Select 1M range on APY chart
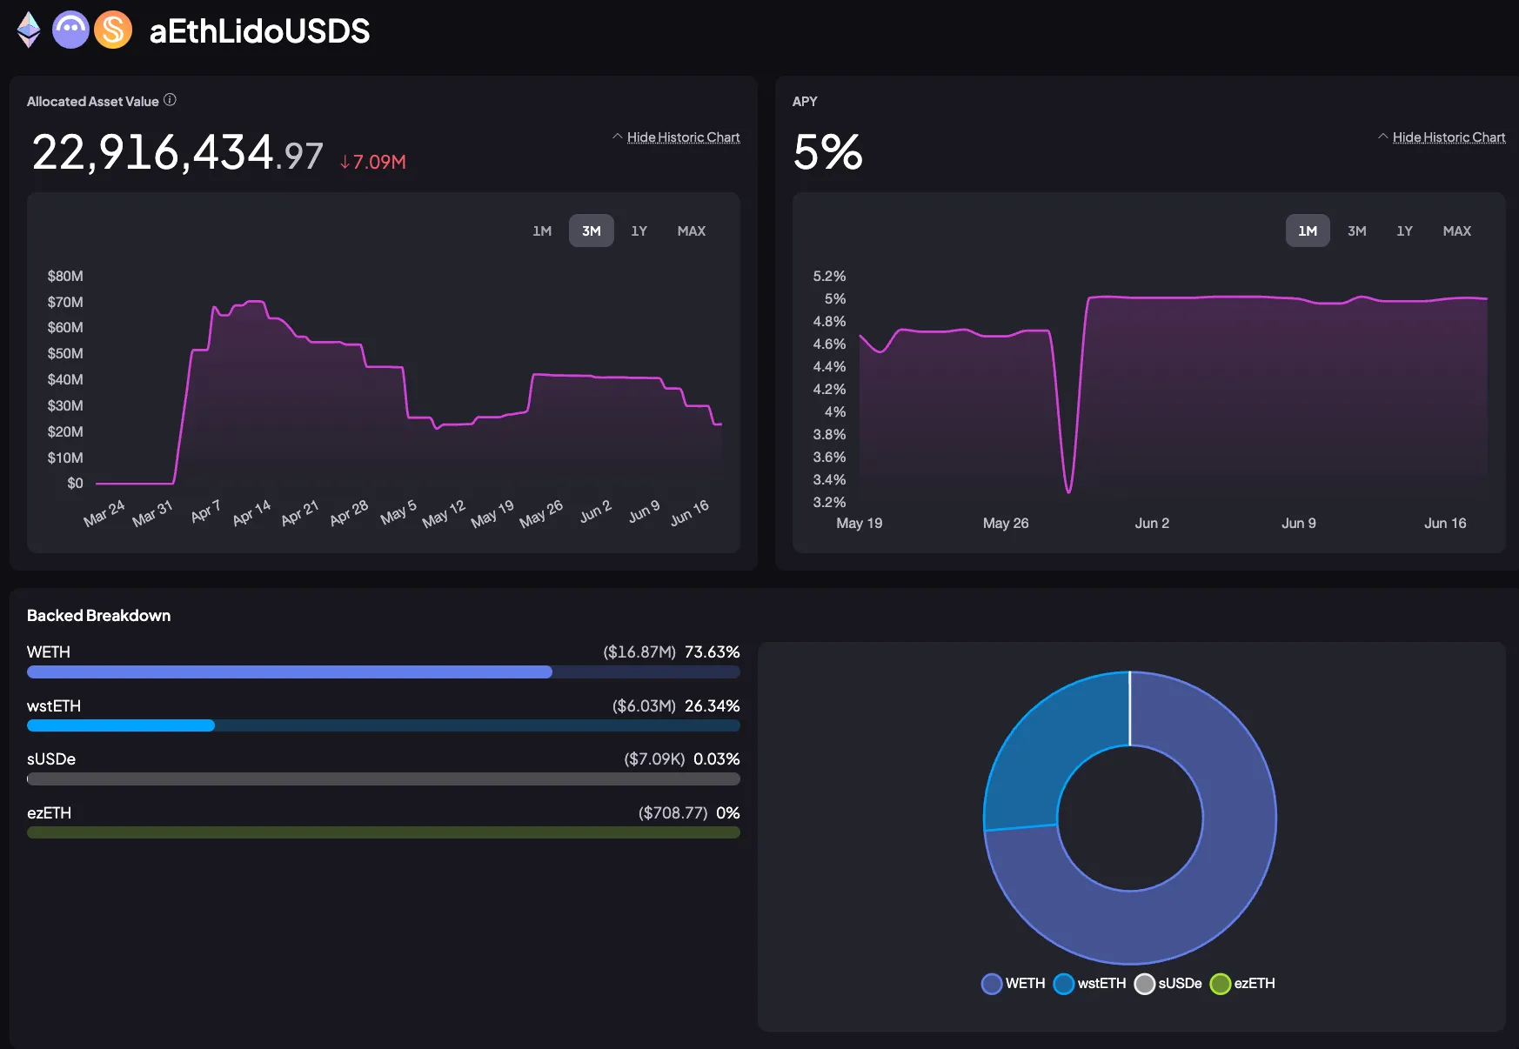Screen dimensions: 1519x1049 pyautogui.click(x=1308, y=231)
